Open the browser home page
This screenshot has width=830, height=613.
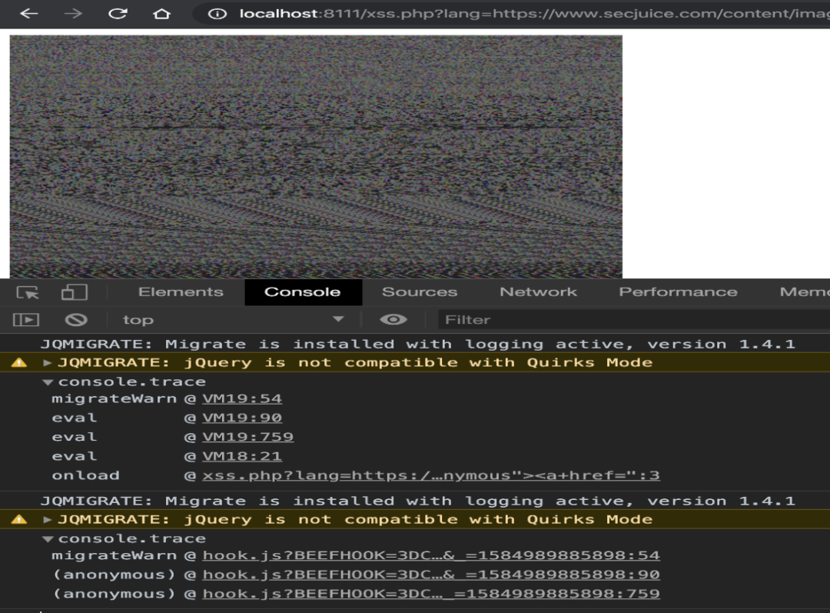[162, 13]
